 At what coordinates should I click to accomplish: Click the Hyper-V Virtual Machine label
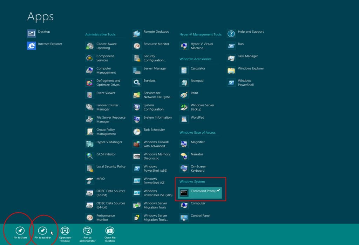(202, 46)
